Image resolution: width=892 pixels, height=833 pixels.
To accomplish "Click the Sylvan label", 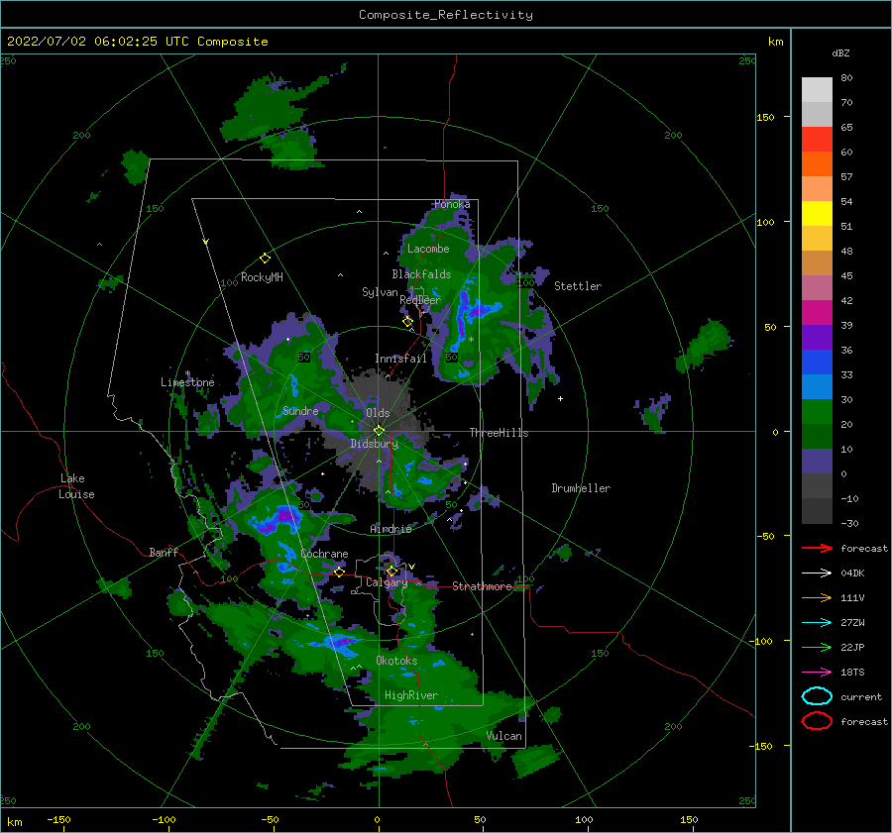I will pyautogui.click(x=380, y=292).
